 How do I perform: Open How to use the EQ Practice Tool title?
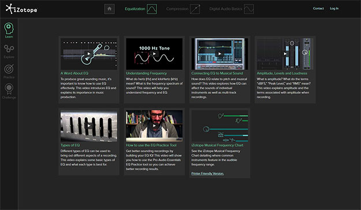click(151, 145)
